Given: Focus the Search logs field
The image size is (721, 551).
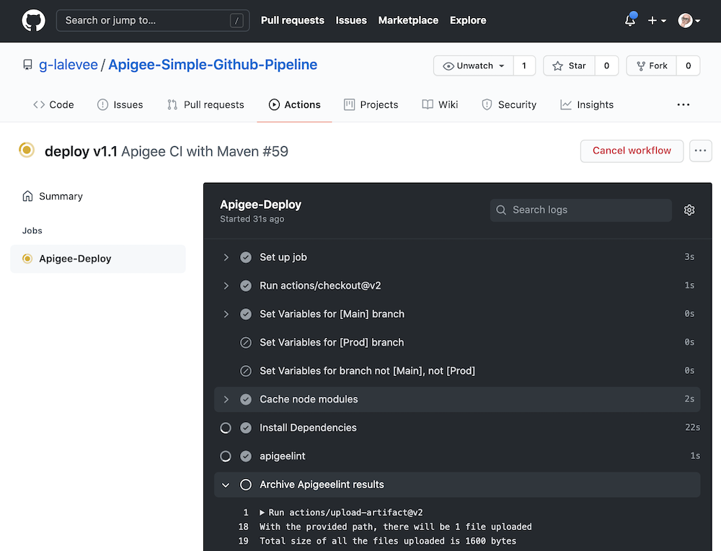Looking at the screenshot, I should click(580, 210).
